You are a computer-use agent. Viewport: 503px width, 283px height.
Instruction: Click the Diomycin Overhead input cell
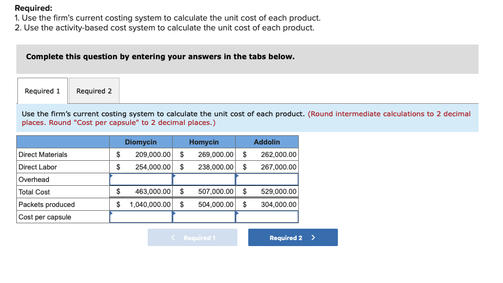click(x=141, y=179)
